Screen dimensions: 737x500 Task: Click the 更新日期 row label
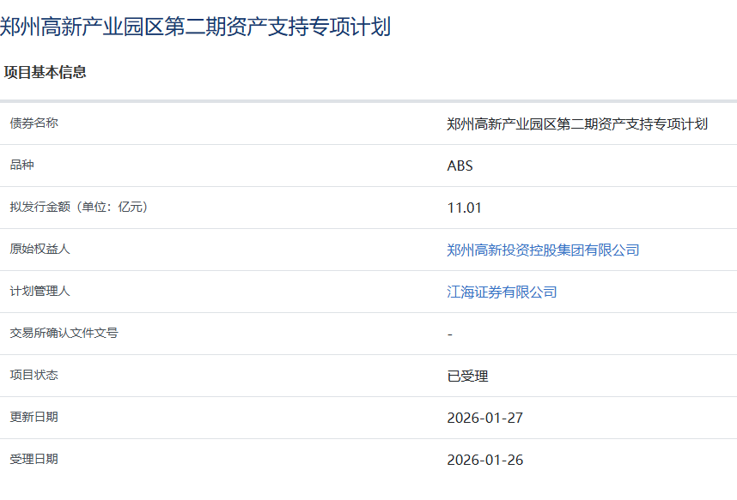(x=34, y=417)
